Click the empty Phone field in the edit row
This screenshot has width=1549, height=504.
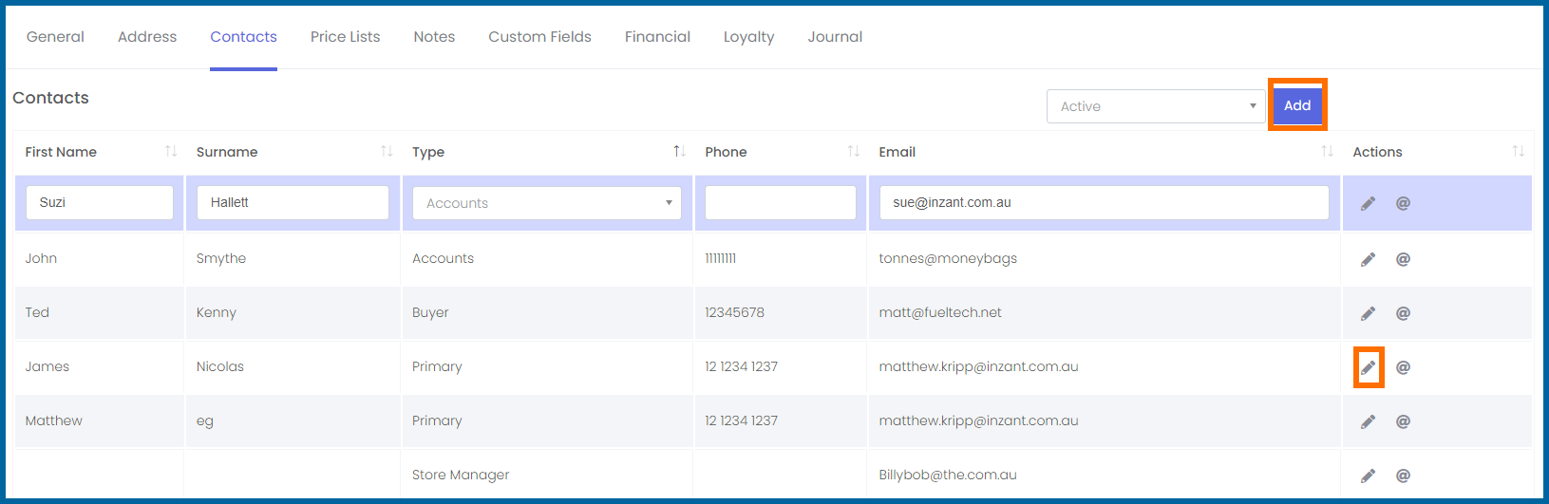781,203
